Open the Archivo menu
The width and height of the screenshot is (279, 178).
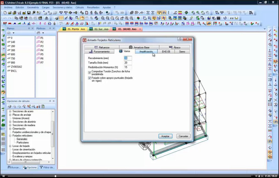pyautogui.click(x=8, y=7)
